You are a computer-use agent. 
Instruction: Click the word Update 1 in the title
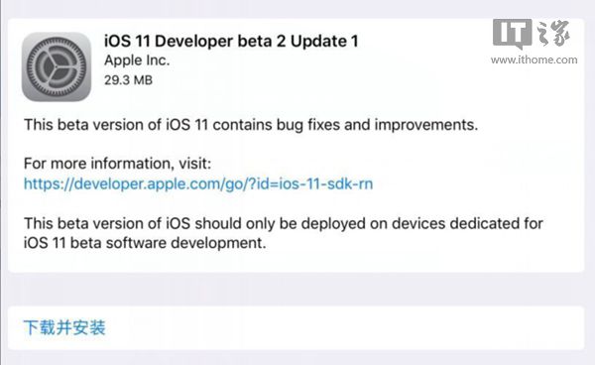coord(324,41)
